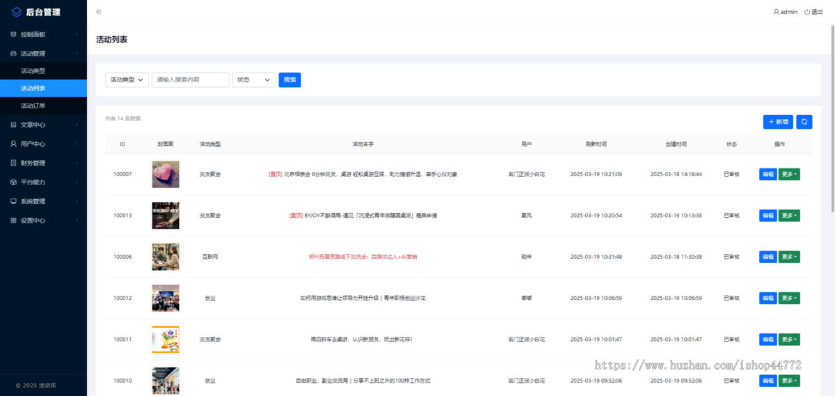Open the 活动订单 submenu item
Image resolution: width=835 pixels, height=396 pixels.
click(x=43, y=106)
